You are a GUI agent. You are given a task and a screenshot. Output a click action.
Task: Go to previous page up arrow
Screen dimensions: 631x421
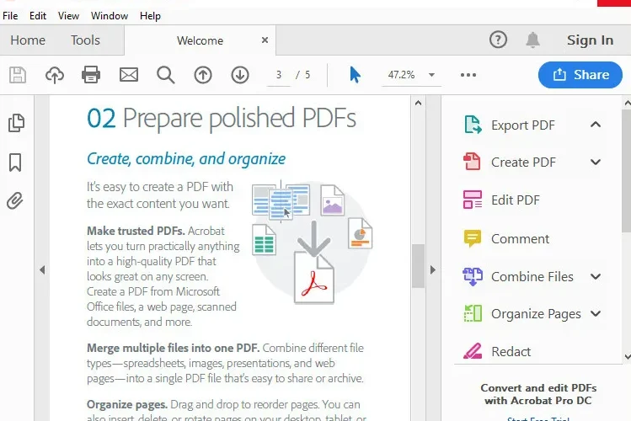coord(203,75)
